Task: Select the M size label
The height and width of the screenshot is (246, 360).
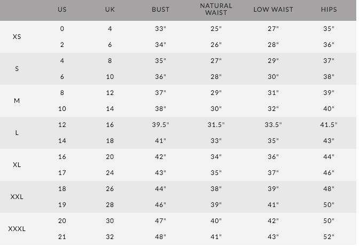Action: pyautogui.click(x=17, y=100)
